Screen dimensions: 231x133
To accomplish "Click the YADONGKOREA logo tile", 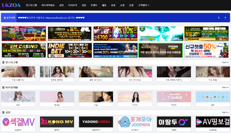I will (96, 122).
